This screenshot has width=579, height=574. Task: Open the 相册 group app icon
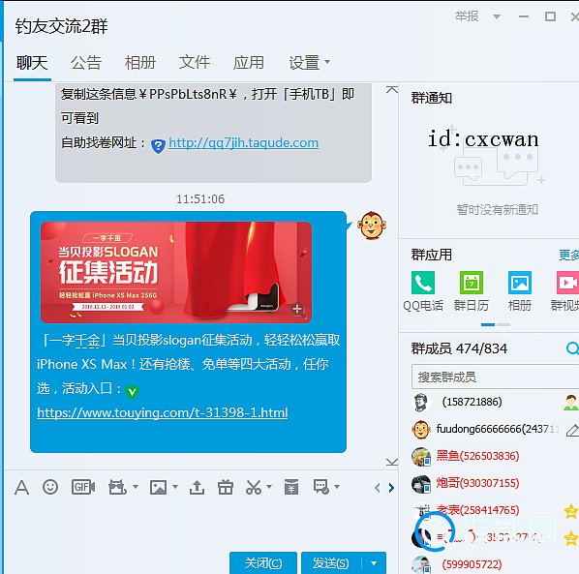click(520, 283)
